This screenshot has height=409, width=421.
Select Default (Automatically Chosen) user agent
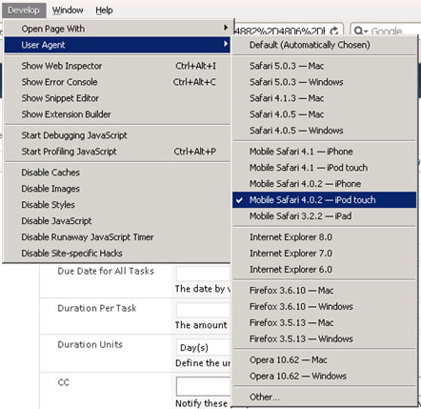click(324, 45)
